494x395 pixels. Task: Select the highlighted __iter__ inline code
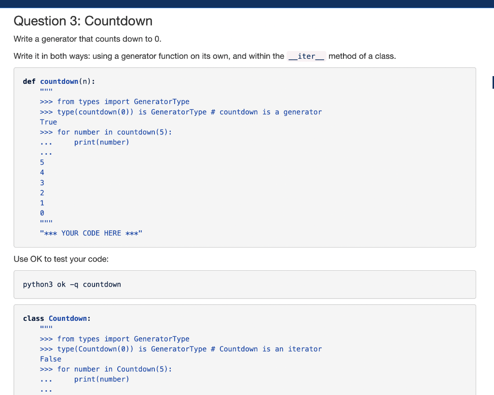[306, 56]
